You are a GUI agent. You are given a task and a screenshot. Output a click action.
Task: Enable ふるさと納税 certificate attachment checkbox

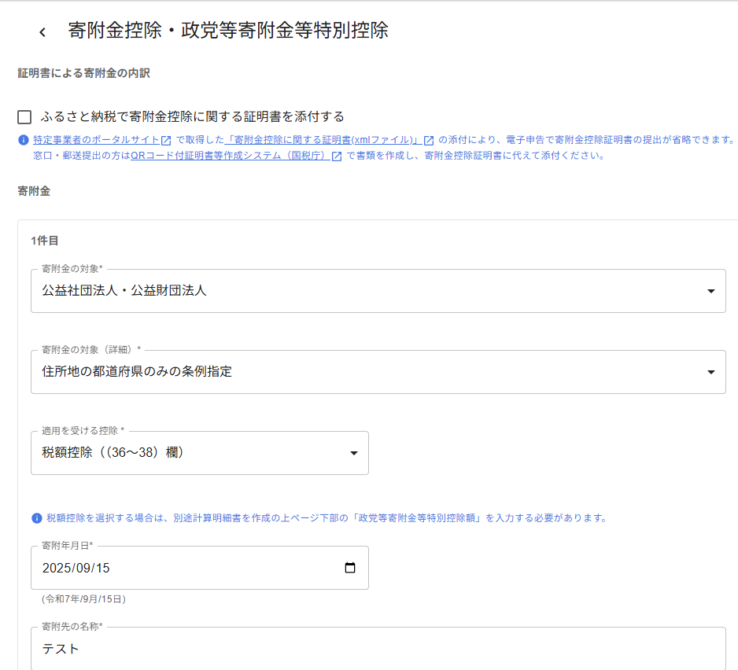point(24,117)
